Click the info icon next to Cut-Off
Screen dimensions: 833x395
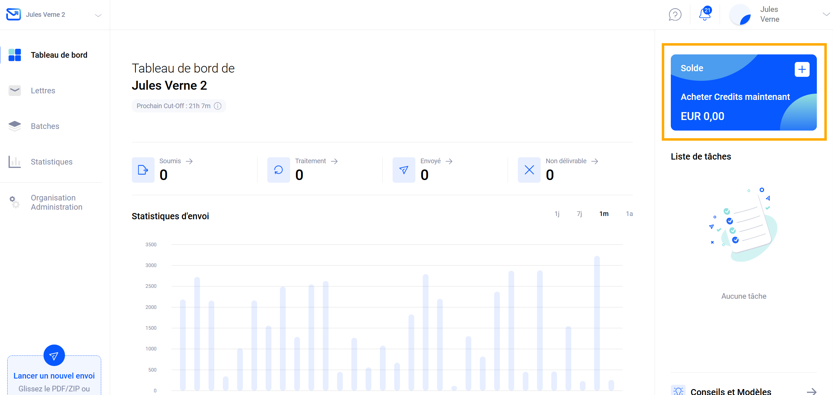pyautogui.click(x=218, y=106)
